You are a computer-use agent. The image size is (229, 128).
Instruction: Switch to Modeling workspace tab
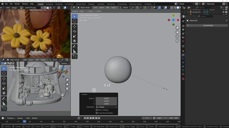click(x=49, y=4)
